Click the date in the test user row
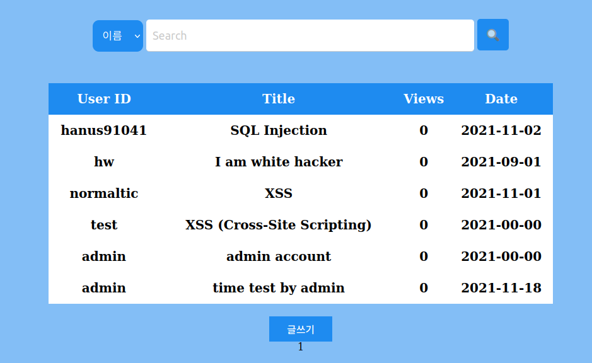Screen dimensions: 592x363 tap(501, 225)
